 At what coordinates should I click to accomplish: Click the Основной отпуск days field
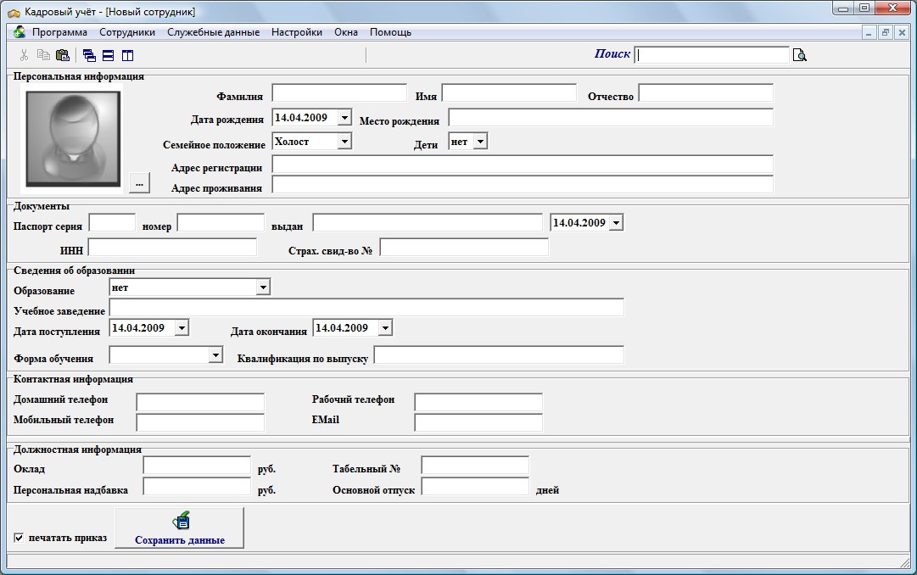pyautogui.click(x=475, y=487)
